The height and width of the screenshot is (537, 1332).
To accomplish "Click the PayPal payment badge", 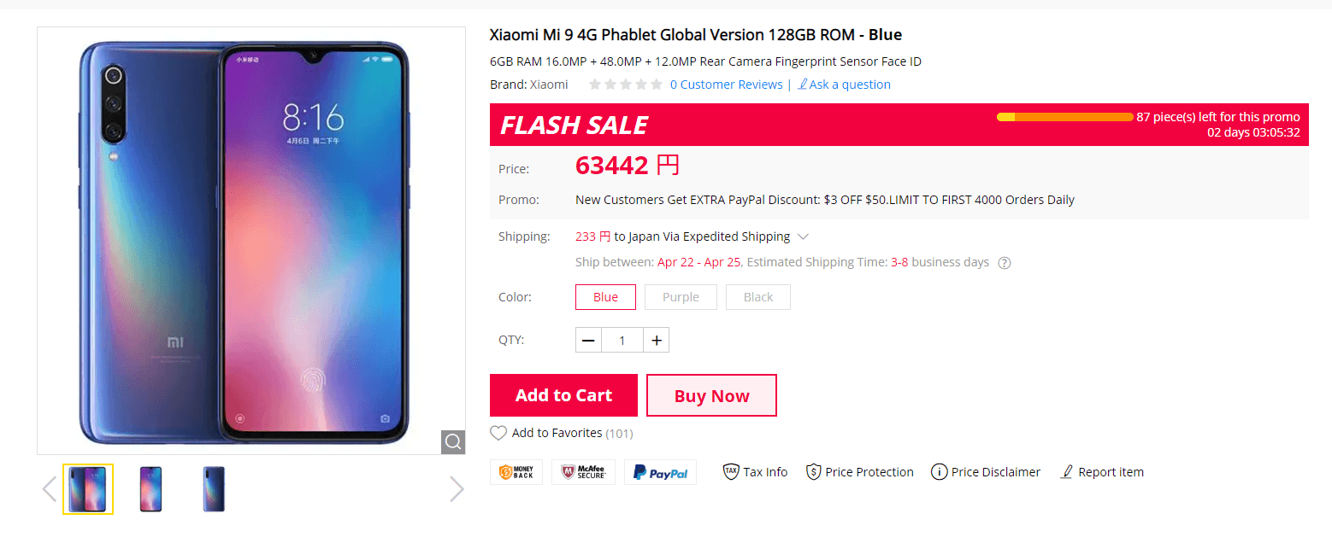I will 660,472.
